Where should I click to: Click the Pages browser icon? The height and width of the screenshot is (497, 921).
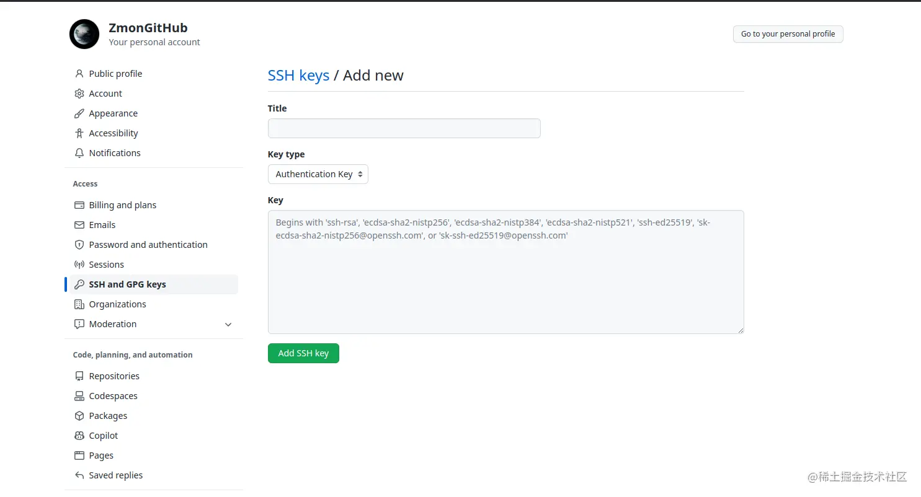coord(79,455)
